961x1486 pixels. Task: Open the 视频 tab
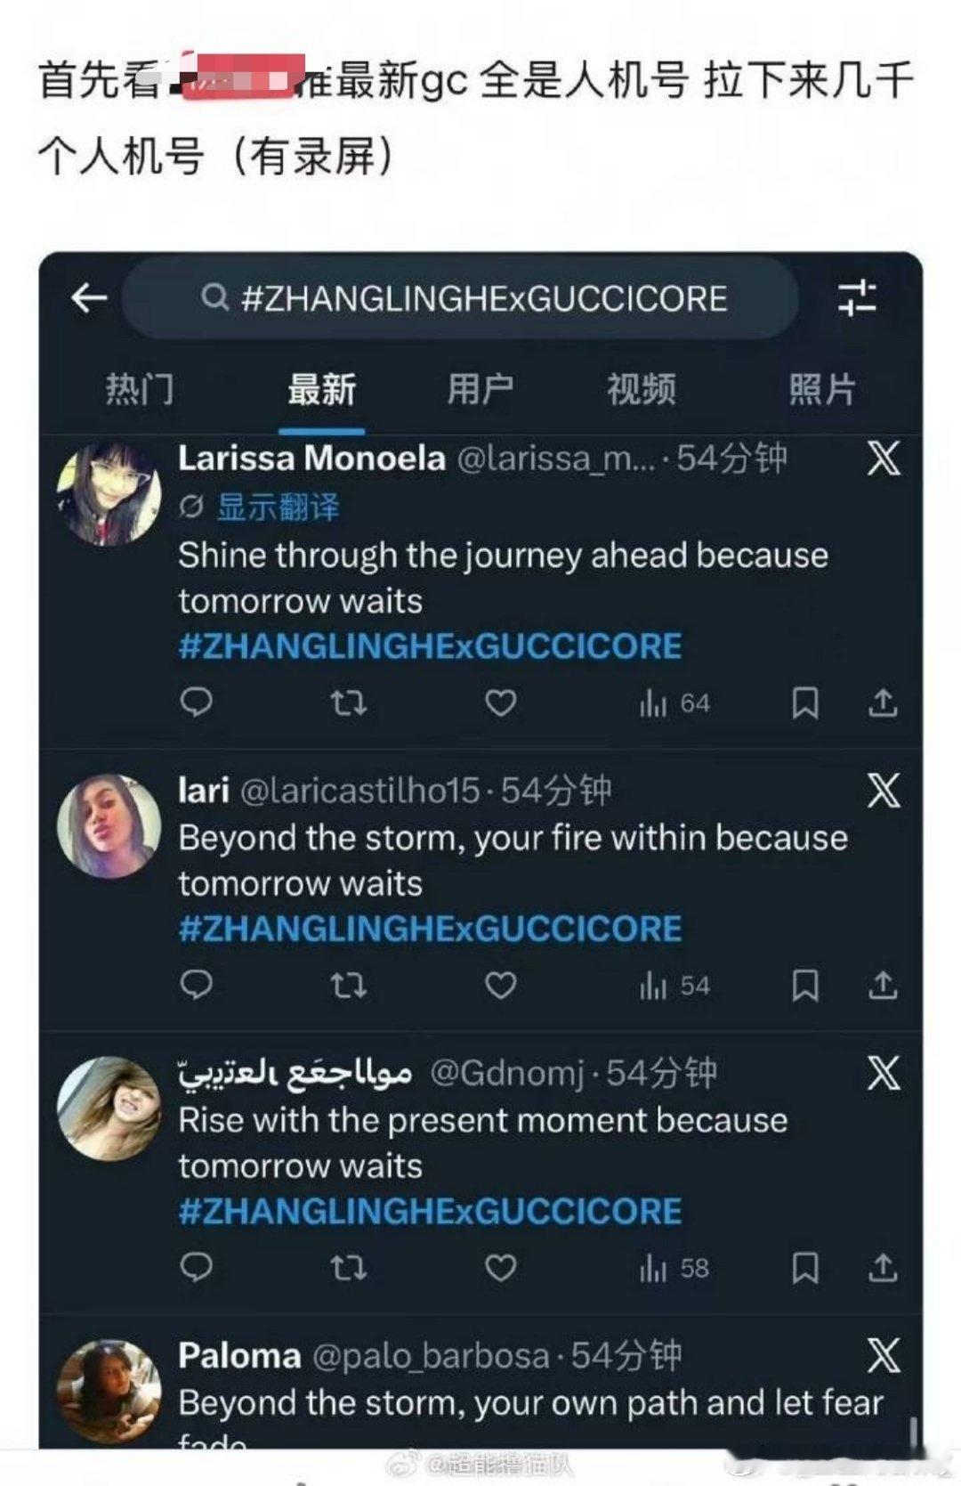[x=642, y=389]
